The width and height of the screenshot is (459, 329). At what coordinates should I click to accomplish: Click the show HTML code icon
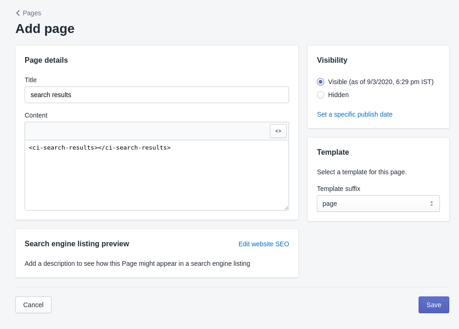point(278,131)
